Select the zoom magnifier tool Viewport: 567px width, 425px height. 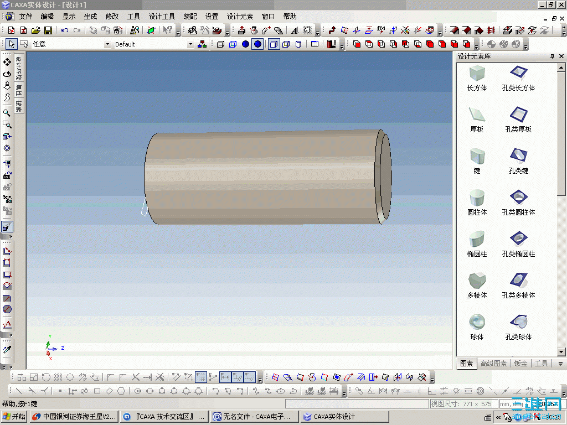click(7, 112)
